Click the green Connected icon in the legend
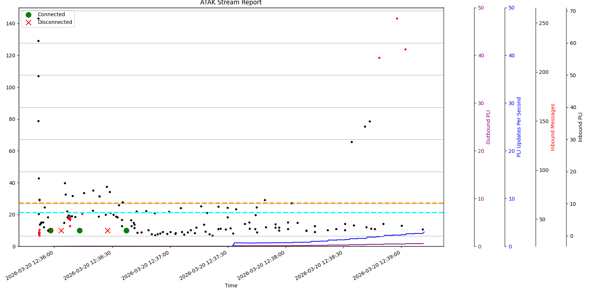Image resolution: width=589 pixels, height=294 pixels. [28, 15]
